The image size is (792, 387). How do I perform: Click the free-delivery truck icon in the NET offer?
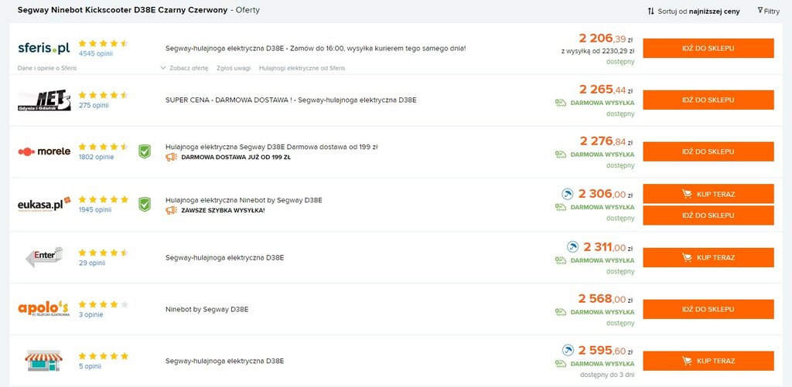[561, 103]
